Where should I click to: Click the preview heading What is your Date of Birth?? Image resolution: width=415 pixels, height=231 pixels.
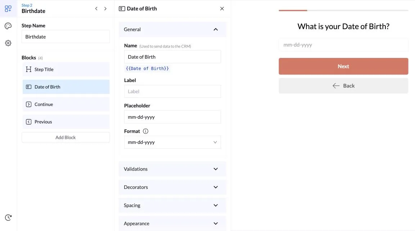(x=343, y=26)
